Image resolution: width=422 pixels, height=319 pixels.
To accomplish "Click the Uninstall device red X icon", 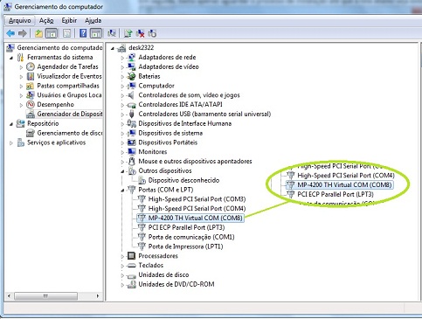I will 140,33.
